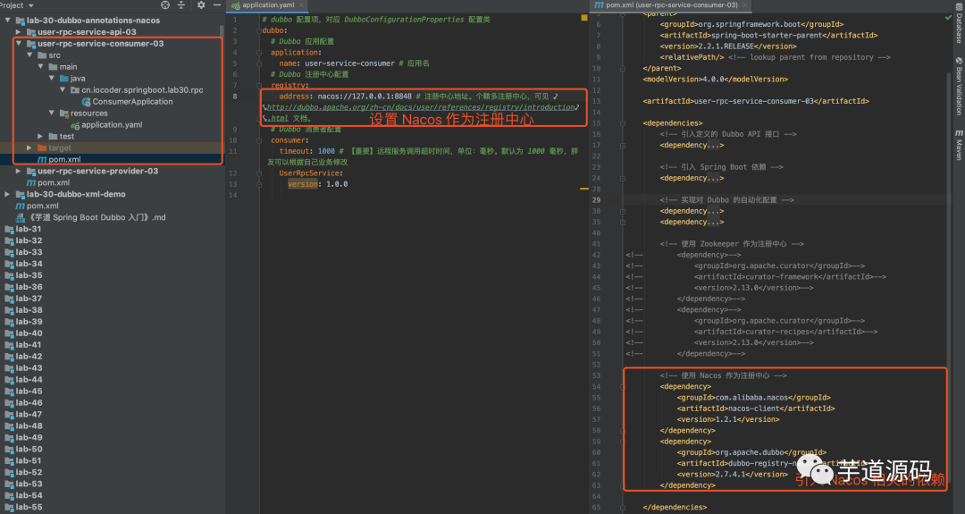Screen dimensions: 965x514
Task: Select the lab-40 module
Action: tap(29, 333)
